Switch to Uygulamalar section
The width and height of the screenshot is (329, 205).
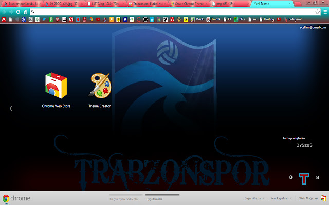pos(154,199)
